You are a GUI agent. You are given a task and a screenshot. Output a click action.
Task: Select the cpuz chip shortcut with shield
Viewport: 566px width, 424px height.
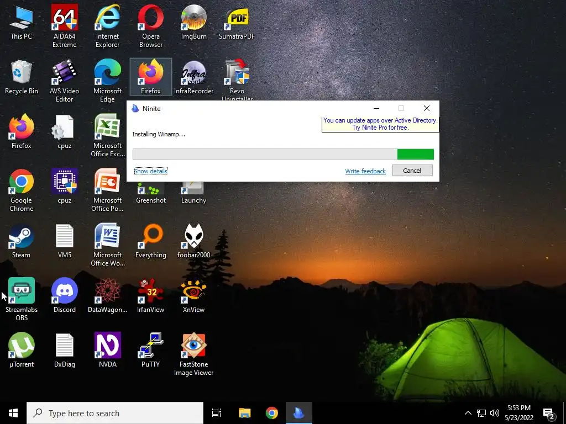[x=64, y=187]
